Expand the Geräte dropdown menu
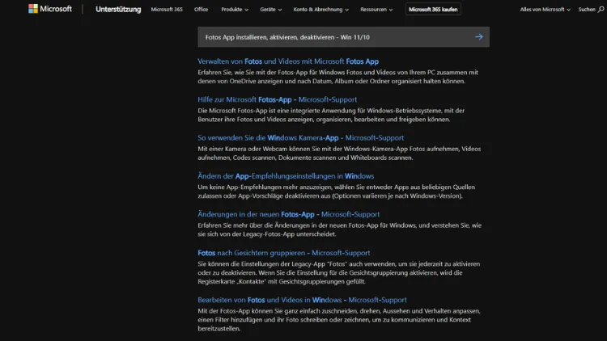Viewport: 607px width, 341px height. (x=270, y=9)
